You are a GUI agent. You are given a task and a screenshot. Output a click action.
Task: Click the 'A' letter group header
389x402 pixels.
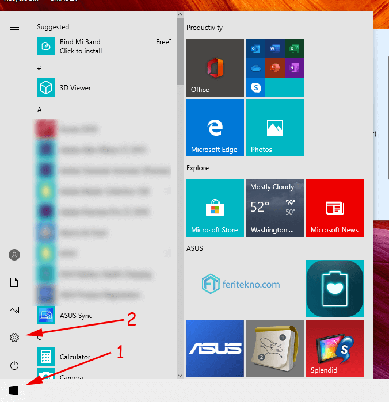tap(39, 110)
